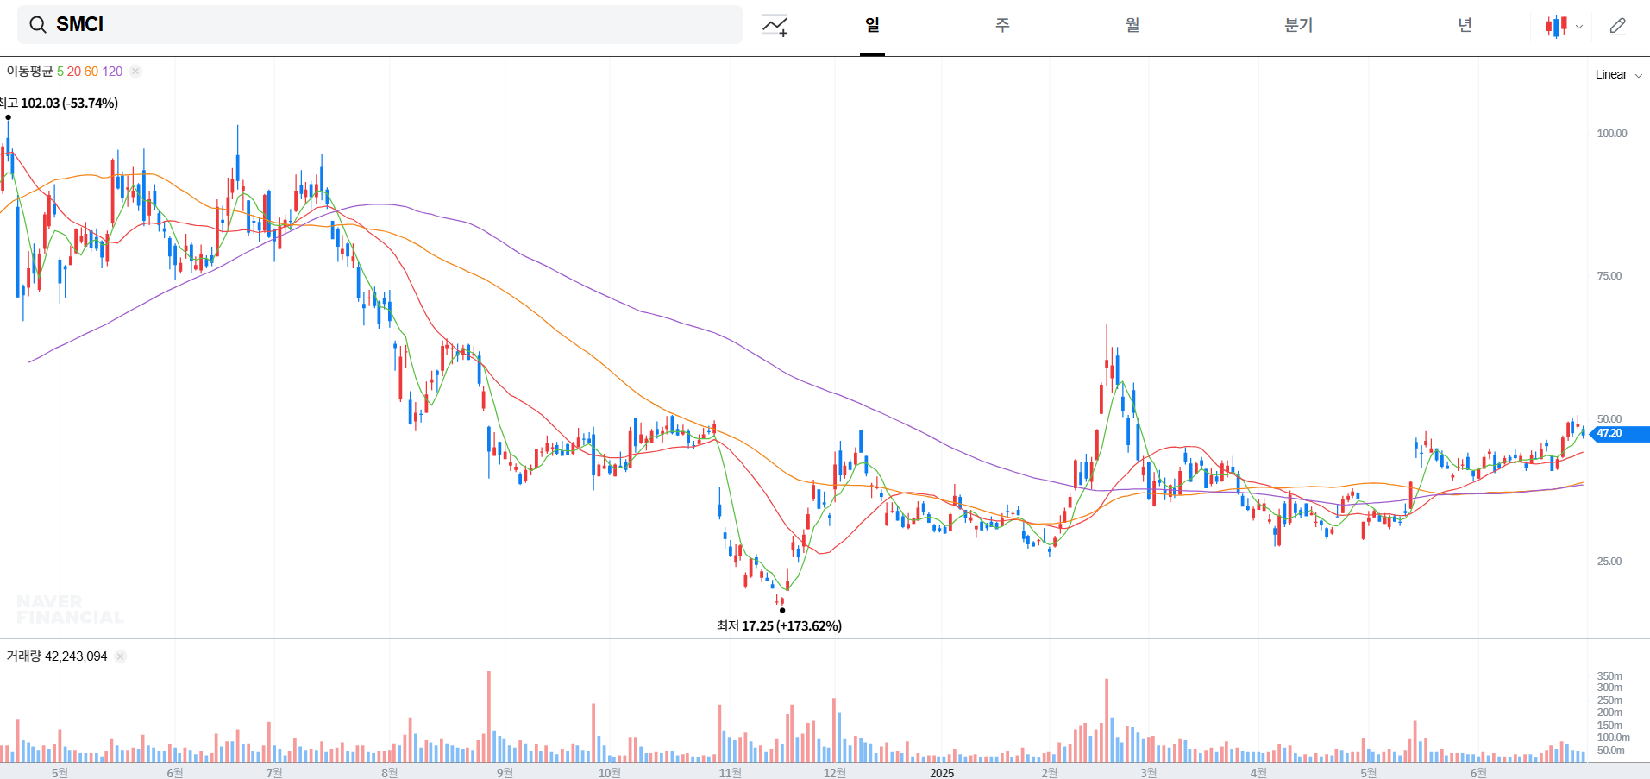Click the moving average 60 period value
The image size is (1650, 779).
click(91, 71)
